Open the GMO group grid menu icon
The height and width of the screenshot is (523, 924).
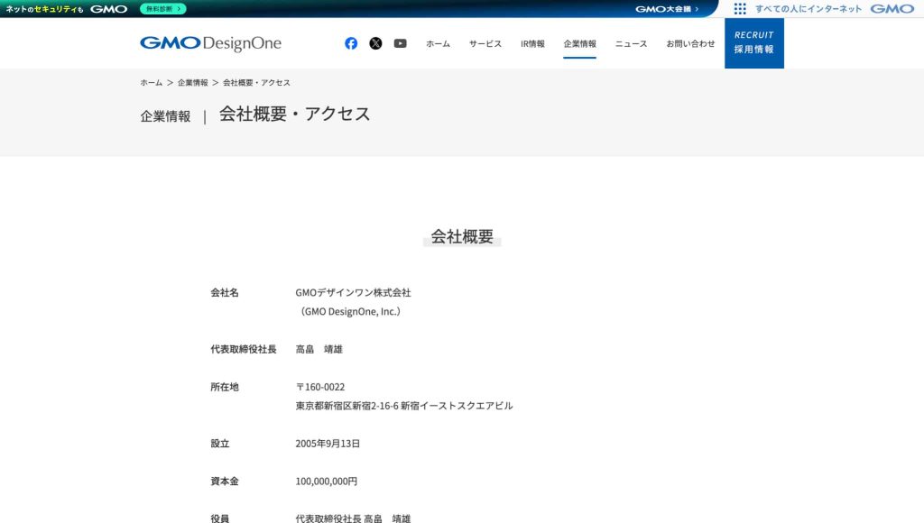click(x=740, y=9)
